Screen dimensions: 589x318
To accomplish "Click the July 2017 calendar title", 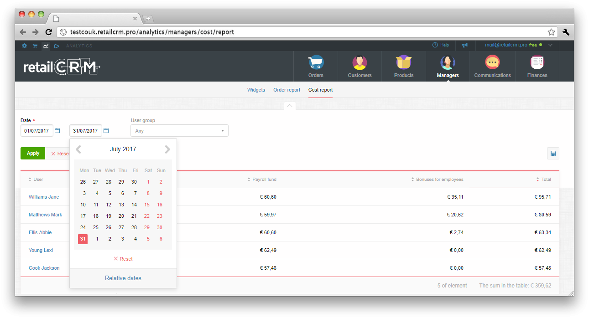I will (123, 149).
